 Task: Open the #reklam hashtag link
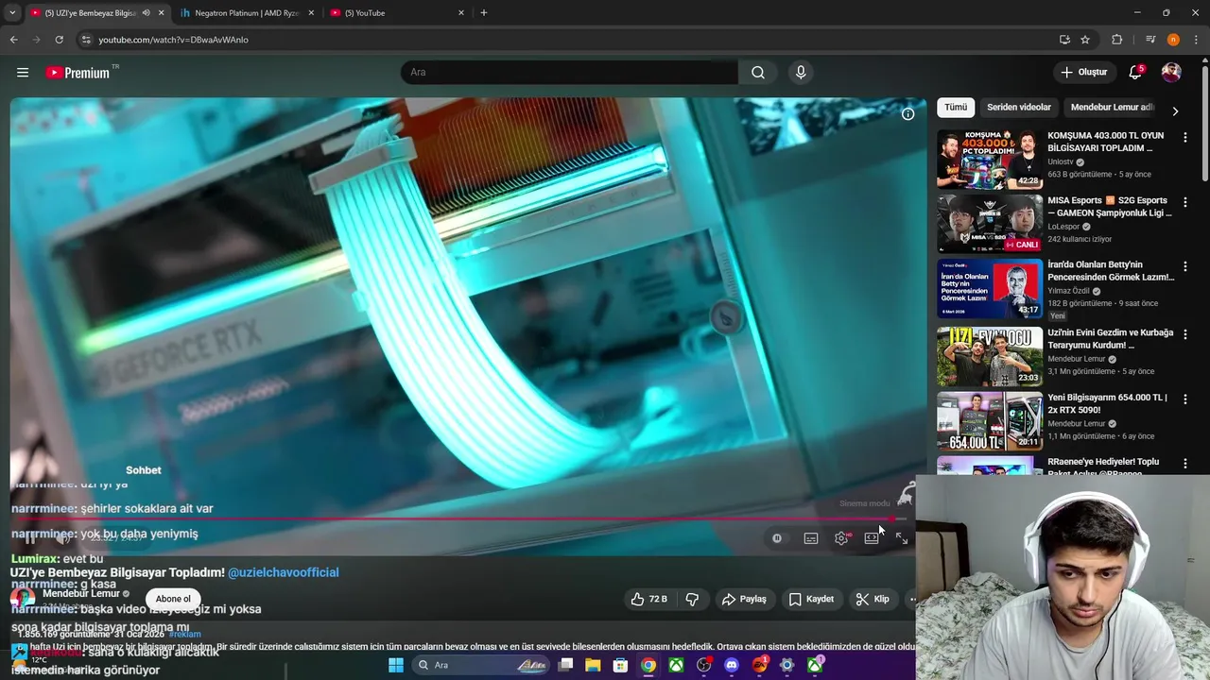click(x=184, y=635)
